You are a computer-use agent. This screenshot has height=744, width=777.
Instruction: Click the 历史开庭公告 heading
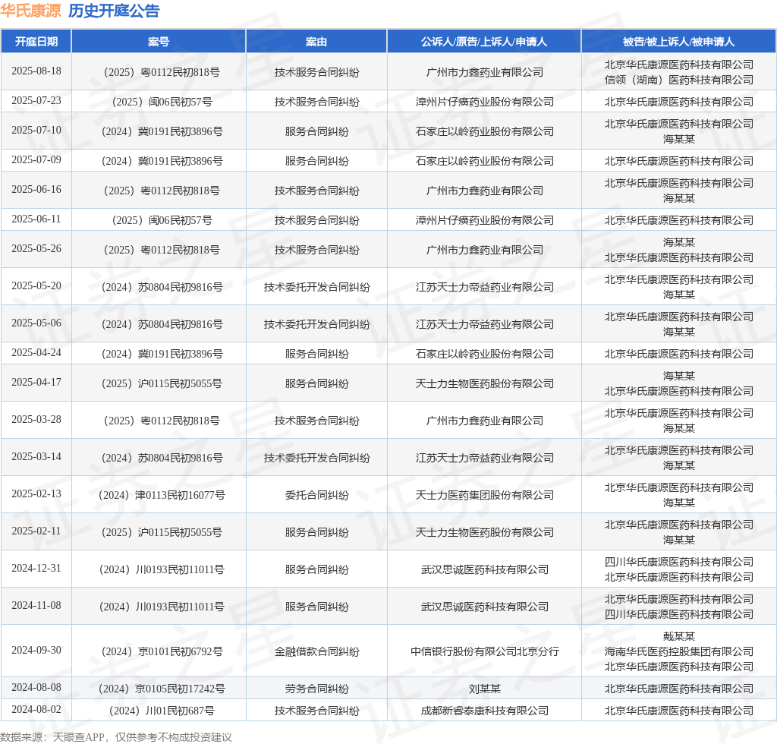(x=114, y=11)
